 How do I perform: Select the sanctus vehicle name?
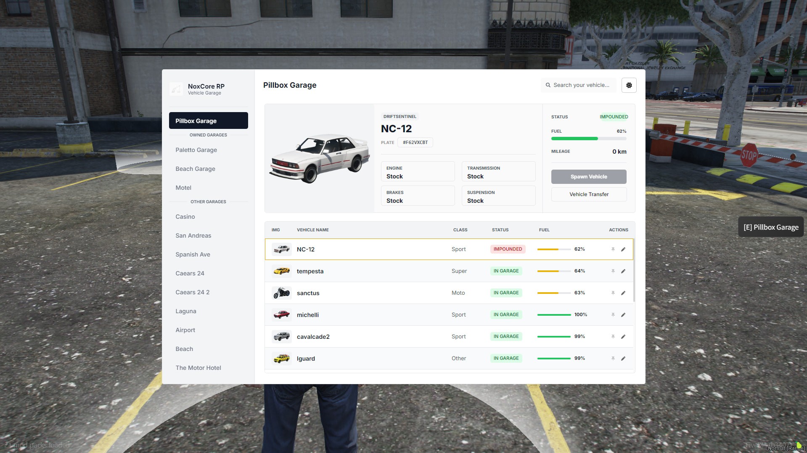(x=308, y=293)
